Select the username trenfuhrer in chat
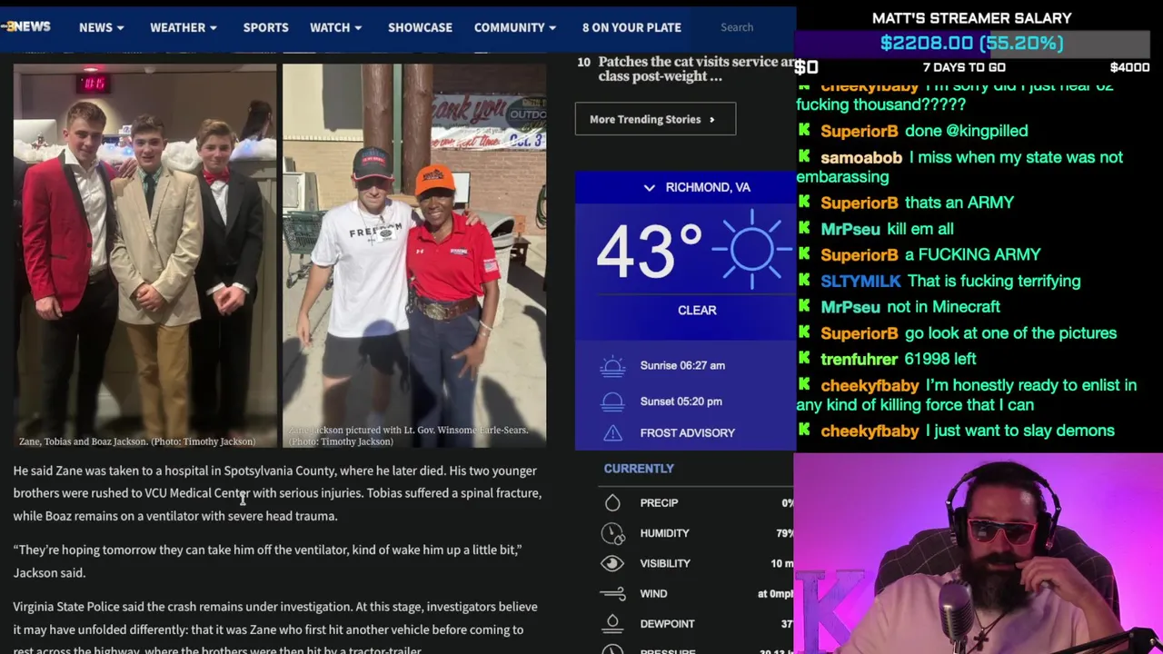Screen dimensions: 1163x654 point(859,359)
